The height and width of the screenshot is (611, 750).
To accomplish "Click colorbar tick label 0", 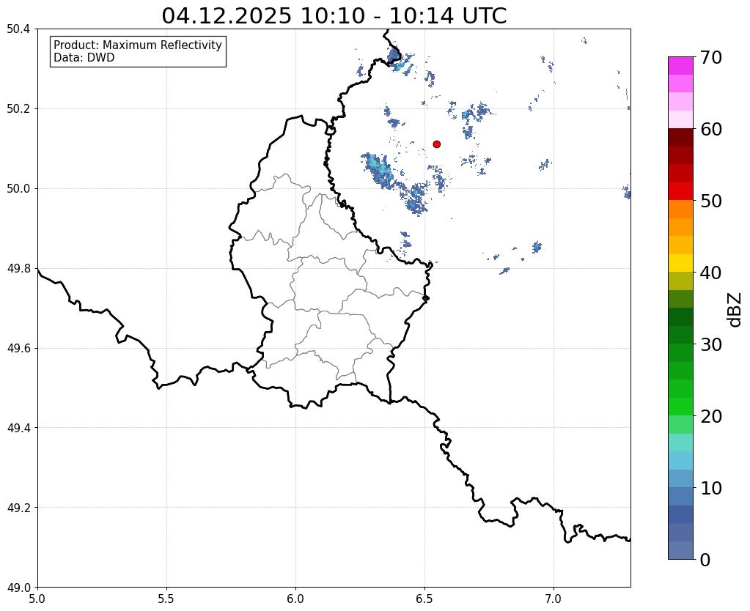I will coord(705,560).
